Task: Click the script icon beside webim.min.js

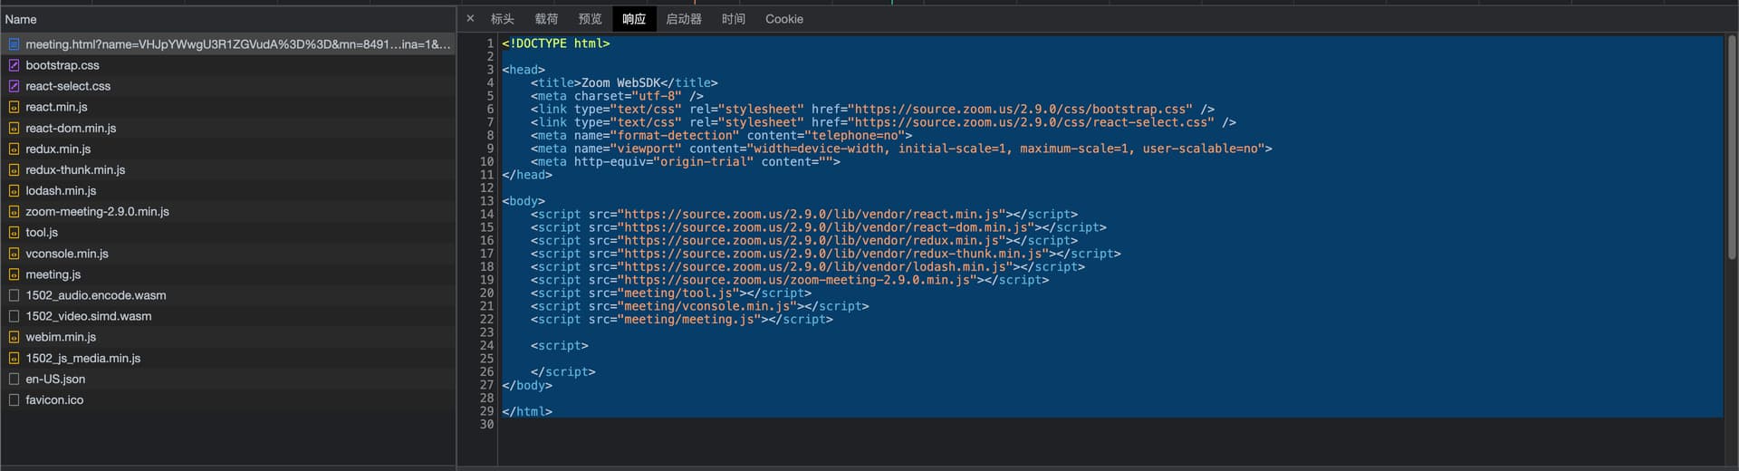Action: [14, 337]
